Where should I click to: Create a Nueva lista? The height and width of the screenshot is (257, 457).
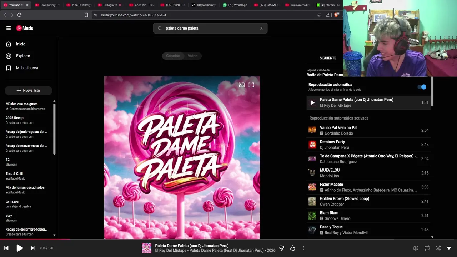point(29,91)
